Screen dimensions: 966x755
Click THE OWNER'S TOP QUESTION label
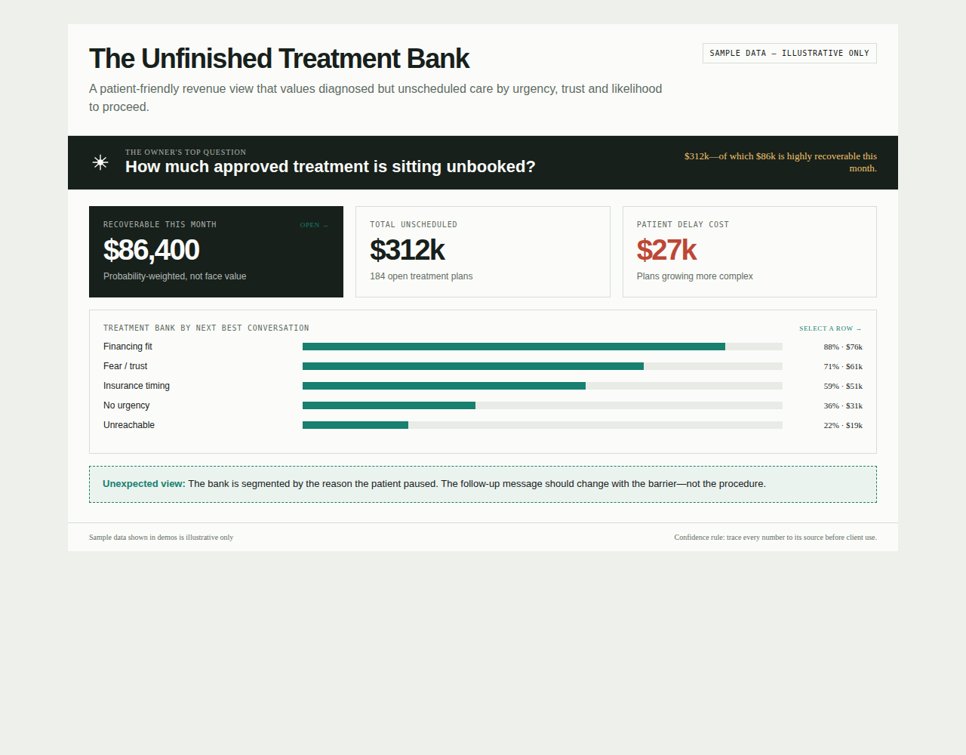(x=186, y=153)
